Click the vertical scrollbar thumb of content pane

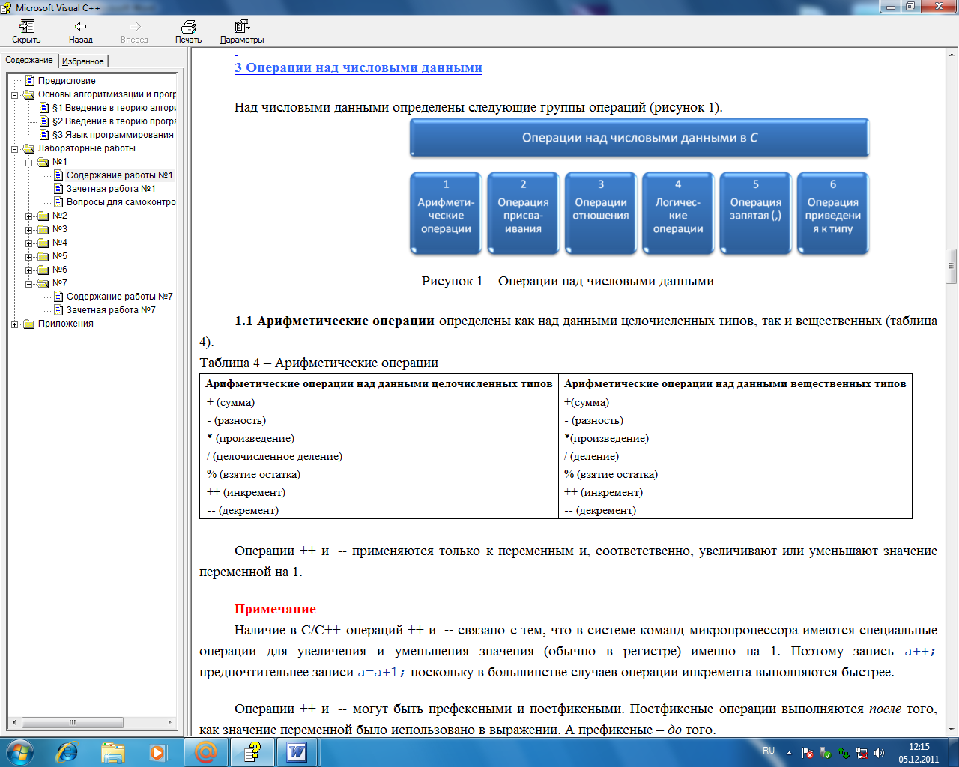coord(952,266)
